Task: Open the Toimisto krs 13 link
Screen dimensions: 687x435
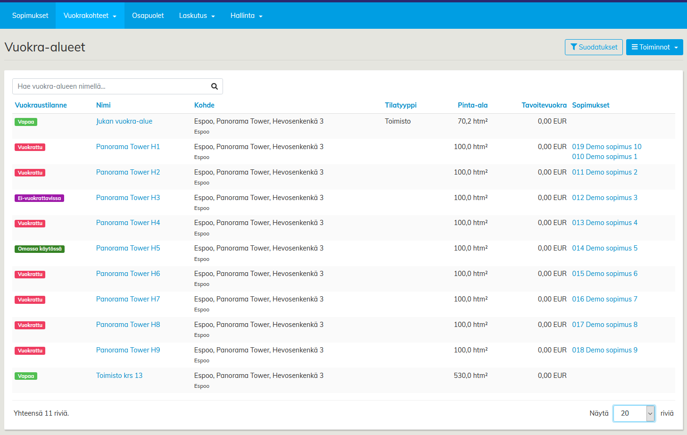Action: [x=119, y=376]
